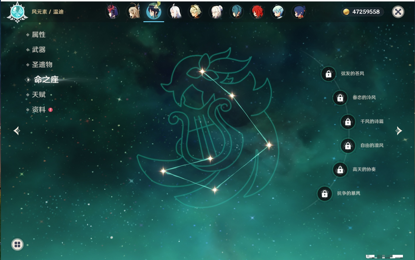Click the Mora coin icon
Screen dimensions: 415x260
[346, 12]
